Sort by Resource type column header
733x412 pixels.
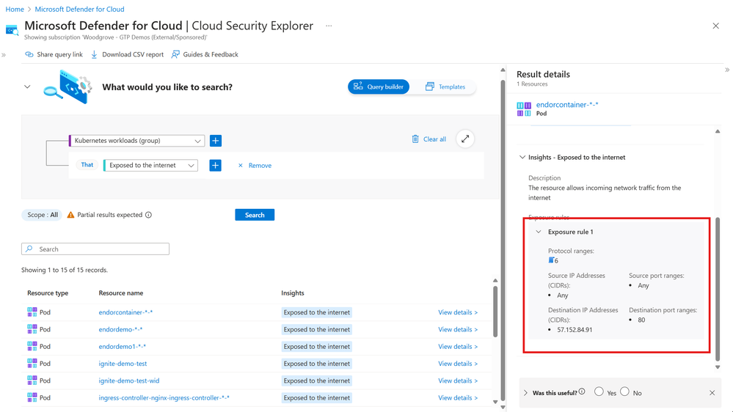coord(48,293)
